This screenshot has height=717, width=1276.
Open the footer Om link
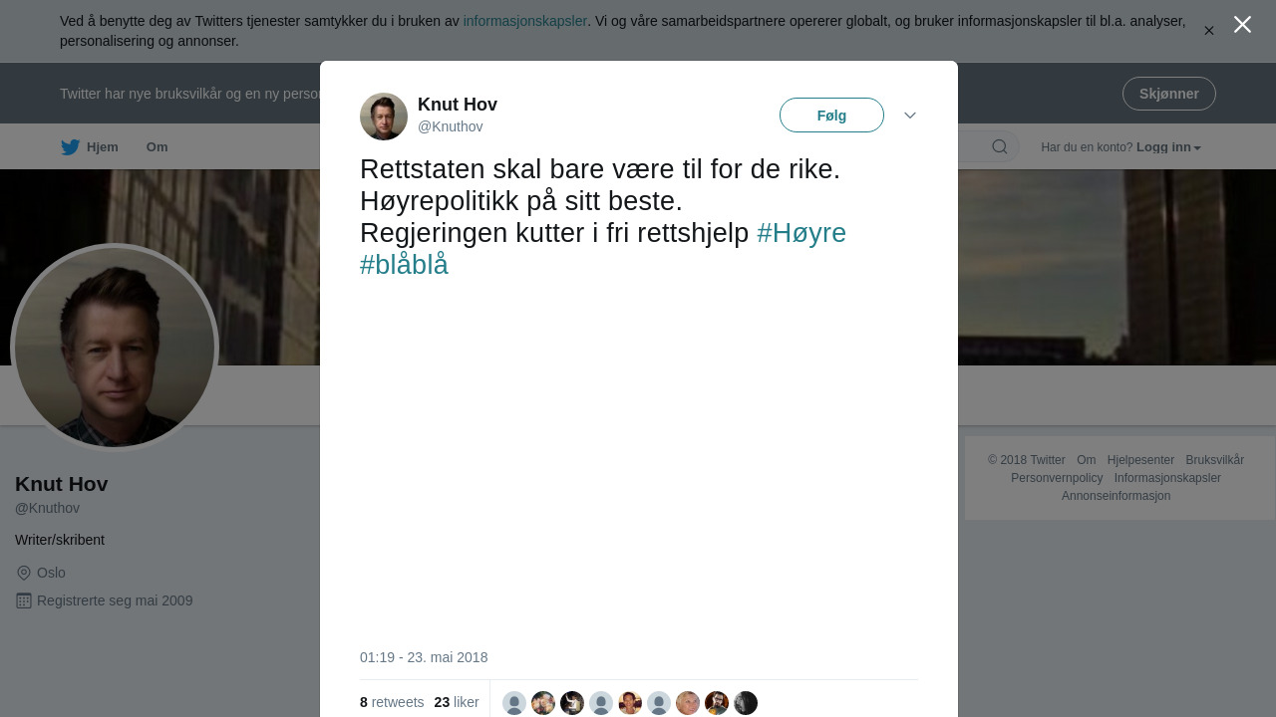(x=1086, y=460)
